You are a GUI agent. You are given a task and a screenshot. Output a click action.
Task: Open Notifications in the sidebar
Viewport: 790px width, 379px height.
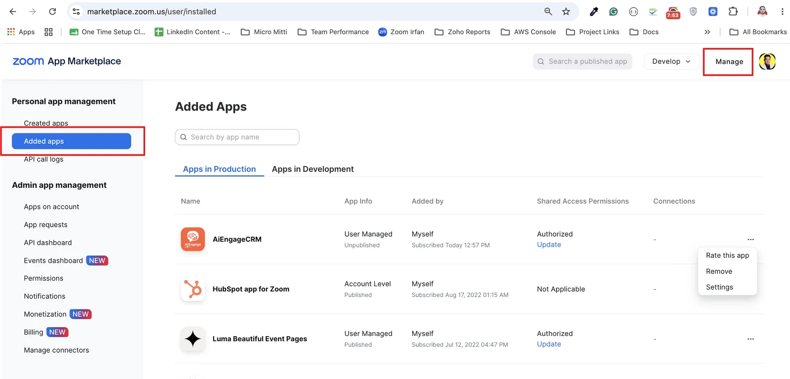tap(44, 296)
